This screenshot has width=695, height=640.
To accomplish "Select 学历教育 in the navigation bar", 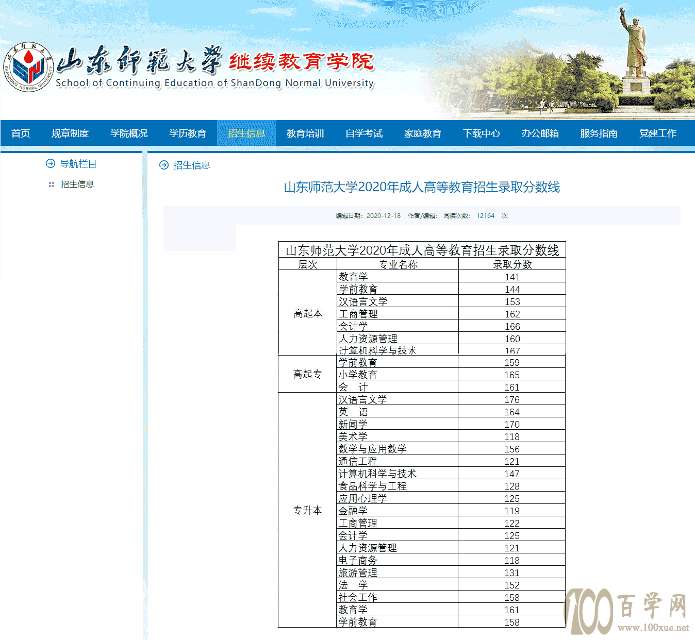I will (x=188, y=133).
